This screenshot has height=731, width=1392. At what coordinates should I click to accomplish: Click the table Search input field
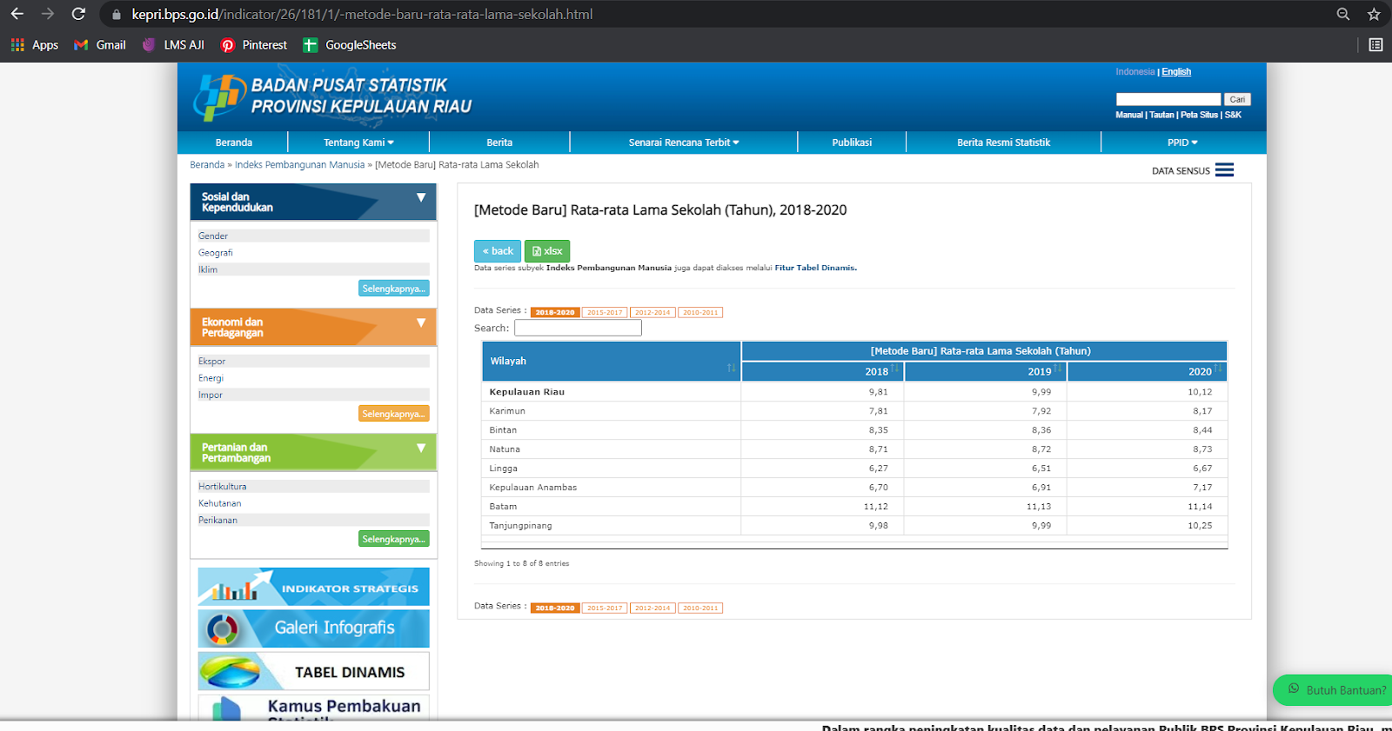click(x=578, y=328)
